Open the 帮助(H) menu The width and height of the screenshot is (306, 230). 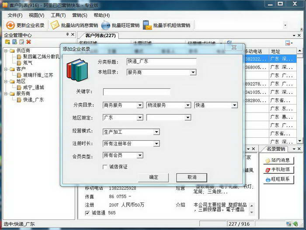(x=101, y=15)
